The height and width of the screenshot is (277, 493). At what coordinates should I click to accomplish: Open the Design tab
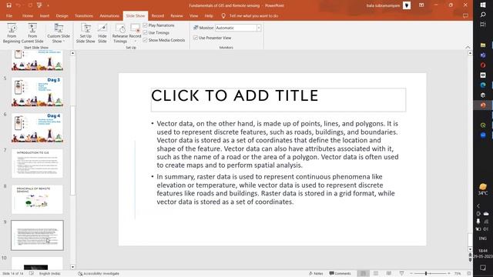pyautogui.click(x=62, y=15)
